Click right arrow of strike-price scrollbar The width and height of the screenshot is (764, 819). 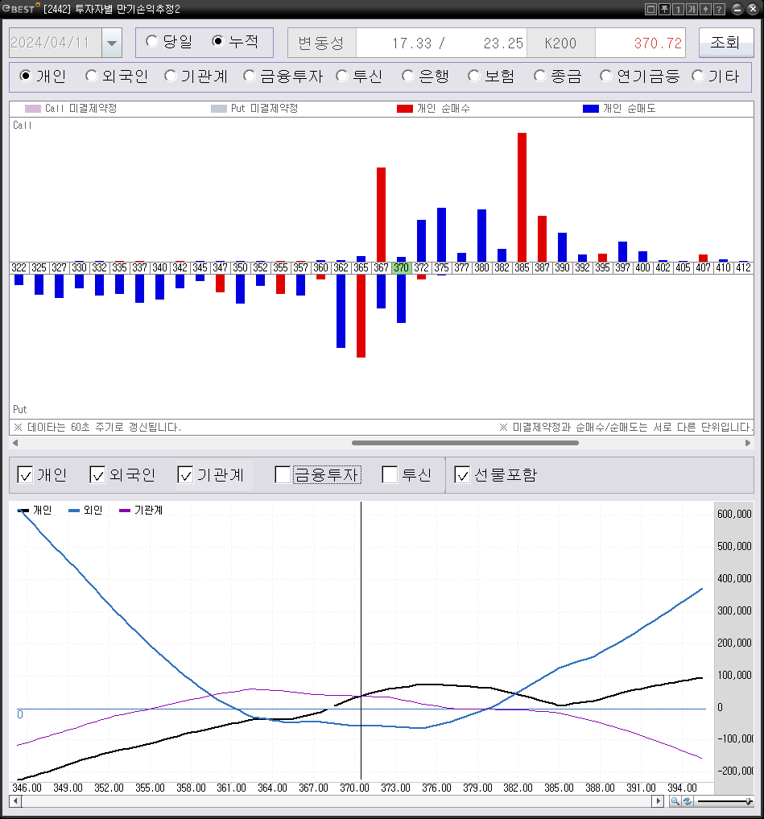tap(748, 443)
